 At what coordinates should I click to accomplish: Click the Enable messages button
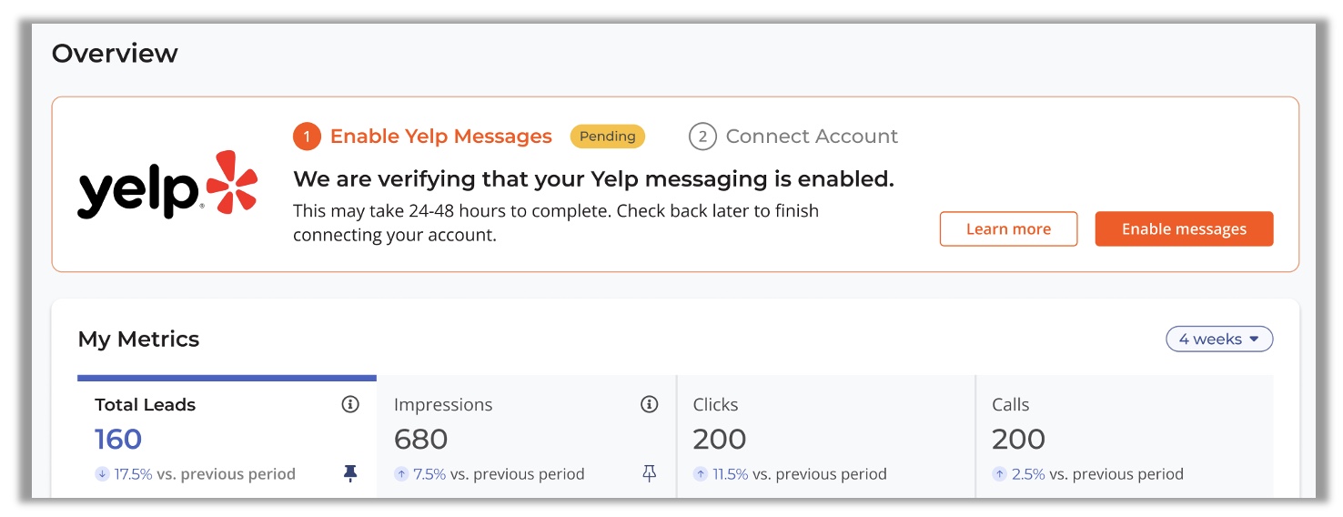click(x=1184, y=229)
